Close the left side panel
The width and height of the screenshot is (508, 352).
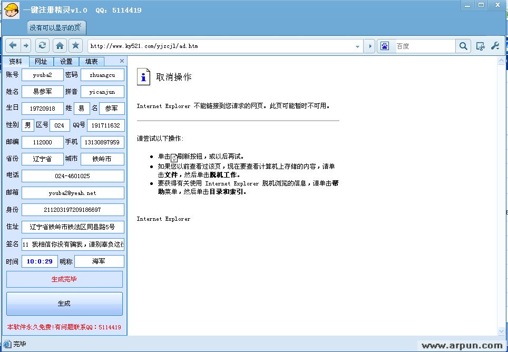[122, 61]
